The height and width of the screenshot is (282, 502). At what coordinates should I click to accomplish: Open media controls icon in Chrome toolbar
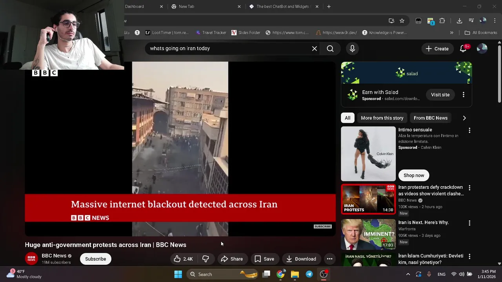[x=471, y=21]
